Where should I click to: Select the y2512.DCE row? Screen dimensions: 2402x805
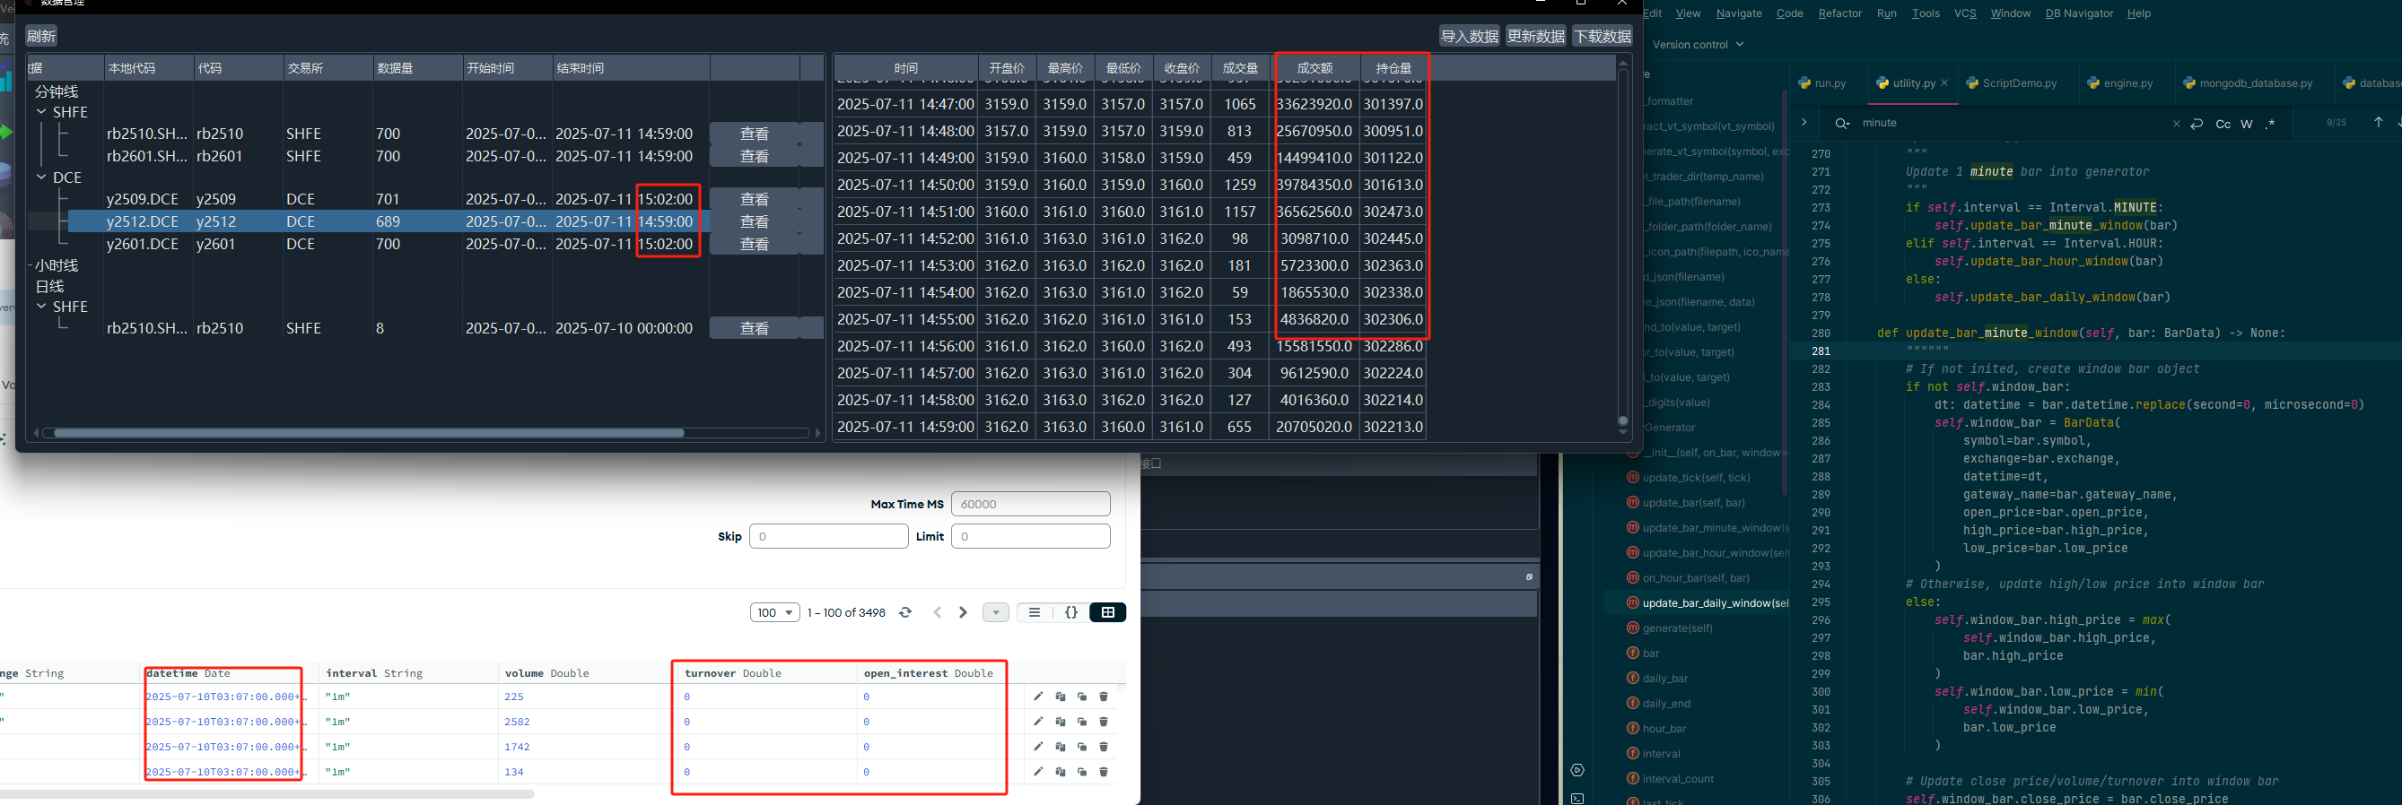[x=388, y=221]
